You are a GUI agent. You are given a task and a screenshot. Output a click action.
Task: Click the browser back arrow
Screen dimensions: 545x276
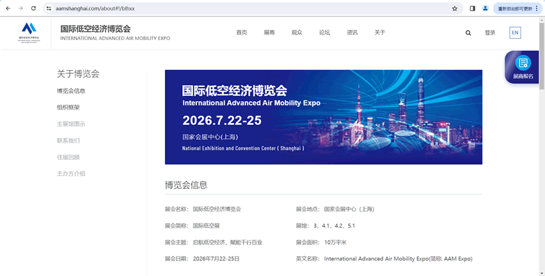(x=7, y=8)
